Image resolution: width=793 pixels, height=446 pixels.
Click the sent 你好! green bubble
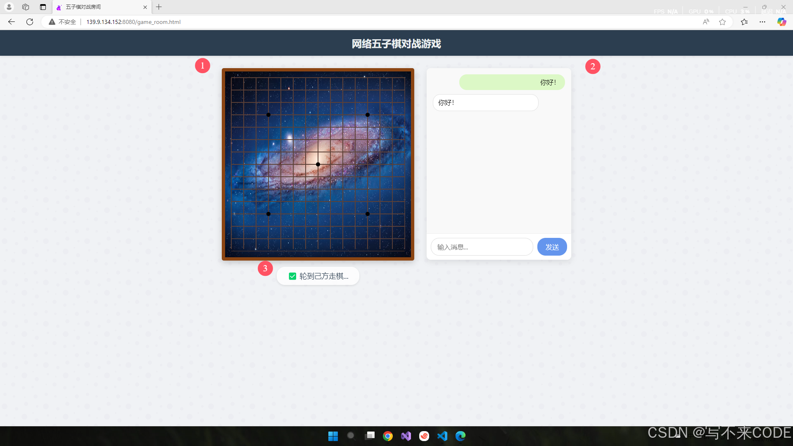512,82
